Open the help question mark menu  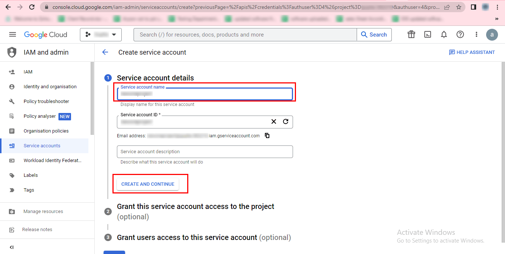(x=460, y=34)
